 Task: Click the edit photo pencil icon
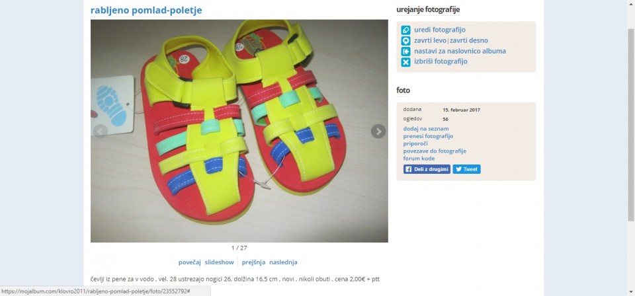point(405,30)
